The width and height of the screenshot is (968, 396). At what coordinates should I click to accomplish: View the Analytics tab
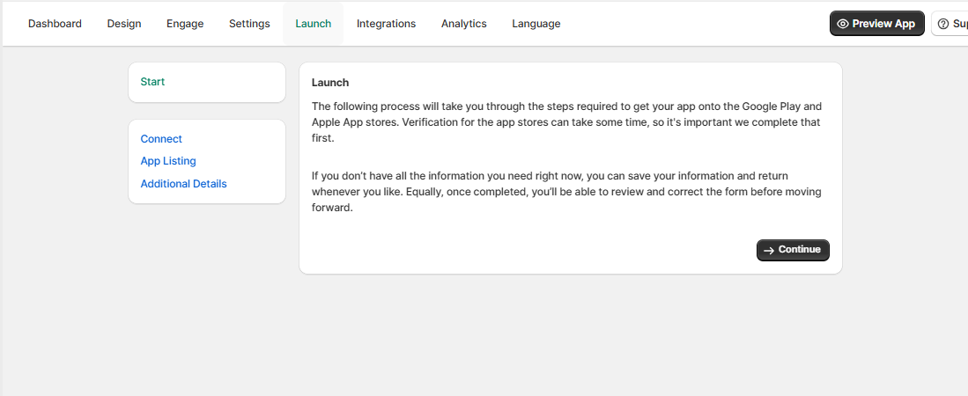coord(463,24)
